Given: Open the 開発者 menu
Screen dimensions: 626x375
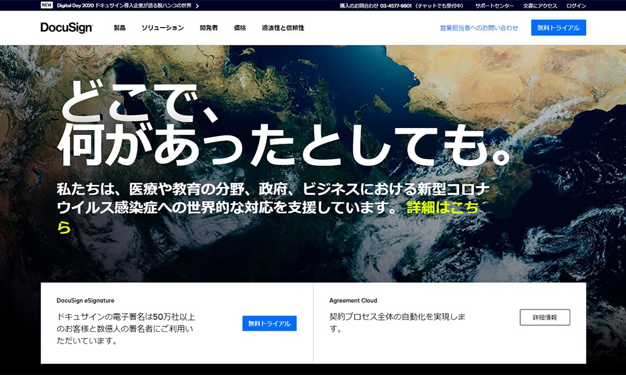Looking at the screenshot, I should pyautogui.click(x=209, y=27).
